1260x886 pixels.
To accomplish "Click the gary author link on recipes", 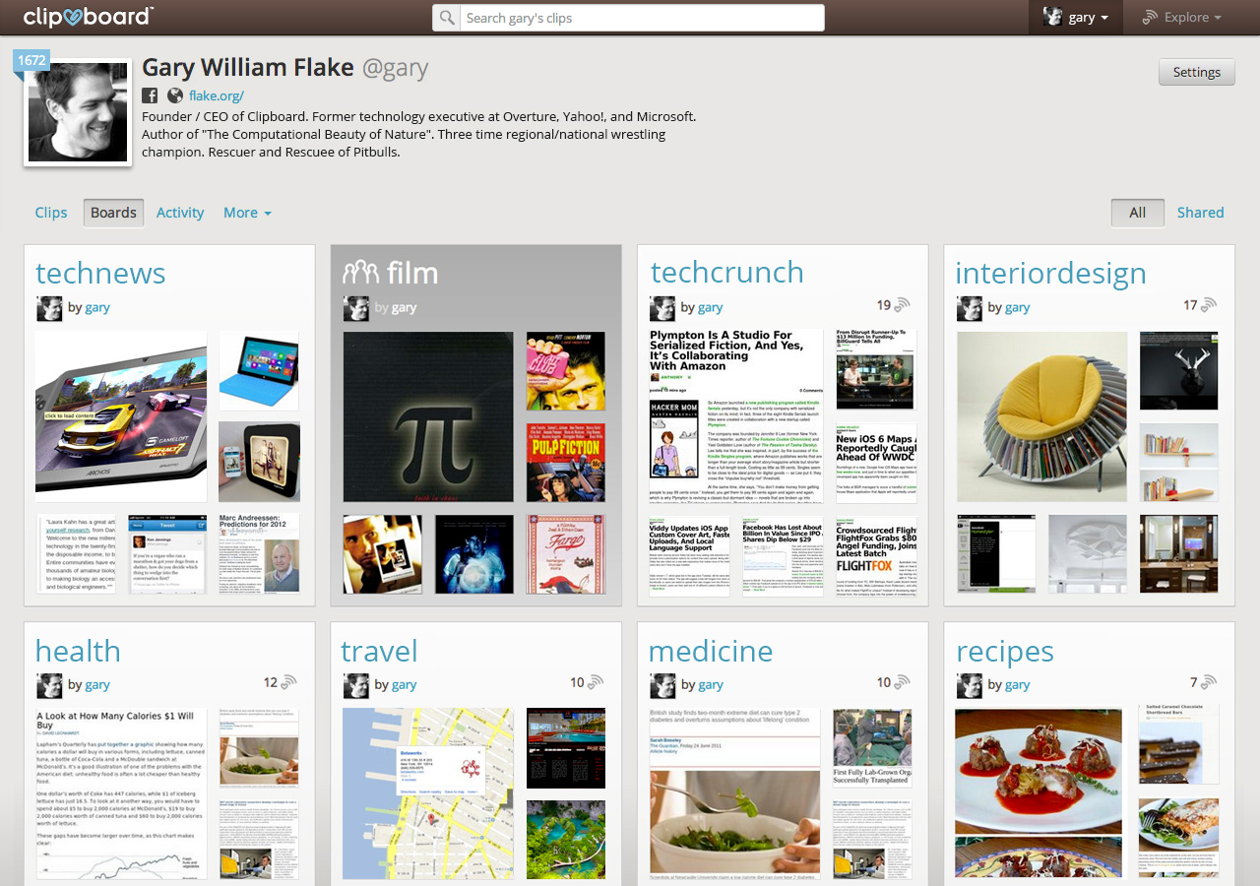I will tap(1018, 685).
